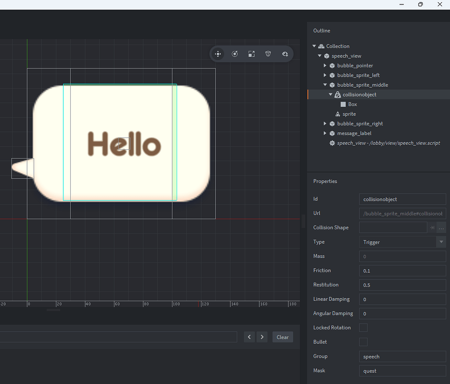This screenshot has width=450, height=384.
Task: Click the Mask field containing quest
Action: [x=402, y=371]
